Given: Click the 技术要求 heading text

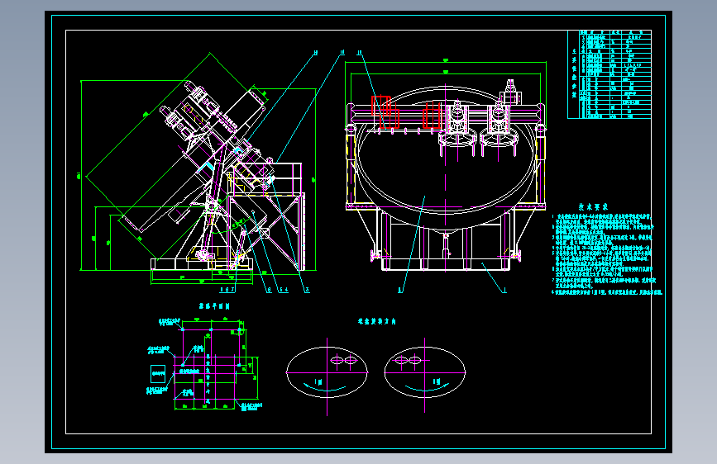Looking at the screenshot, I should pyautogui.click(x=593, y=207).
